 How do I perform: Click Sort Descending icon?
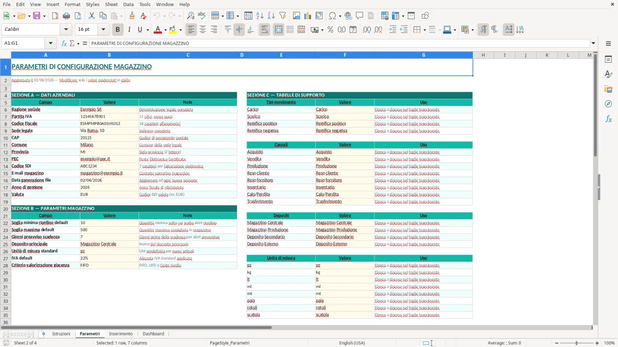click(x=271, y=16)
